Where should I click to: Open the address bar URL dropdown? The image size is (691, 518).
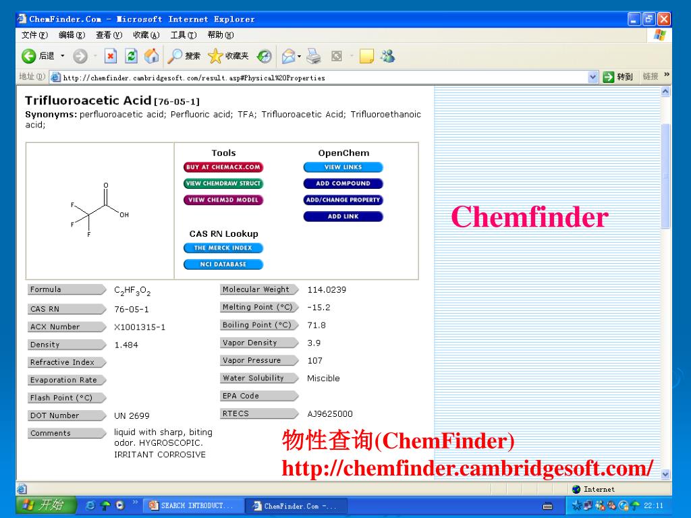point(593,77)
